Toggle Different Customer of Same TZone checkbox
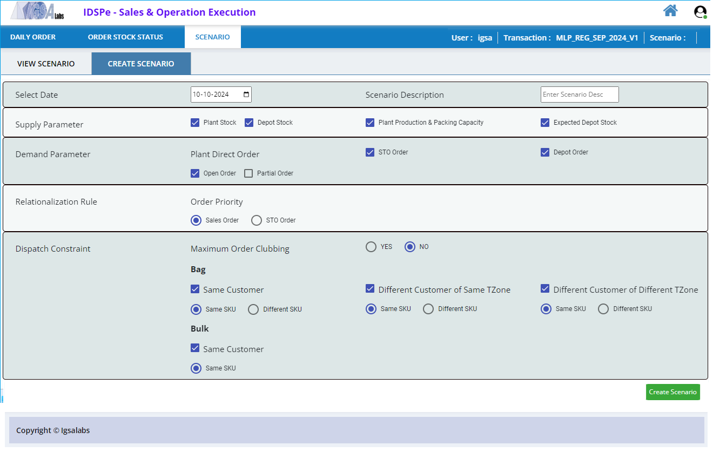Screen dimensions: 720x452 (370, 289)
